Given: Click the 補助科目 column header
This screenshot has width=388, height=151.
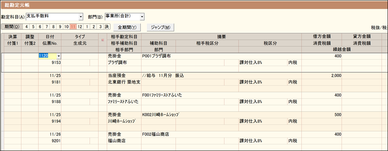Looking at the screenshot, I should click(158, 43).
